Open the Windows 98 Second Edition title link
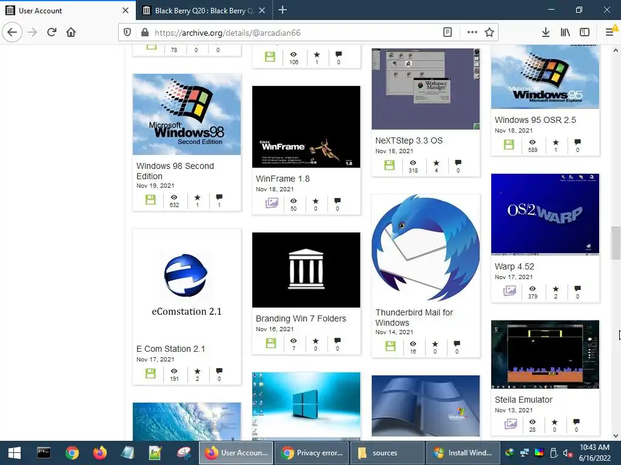 [175, 171]
